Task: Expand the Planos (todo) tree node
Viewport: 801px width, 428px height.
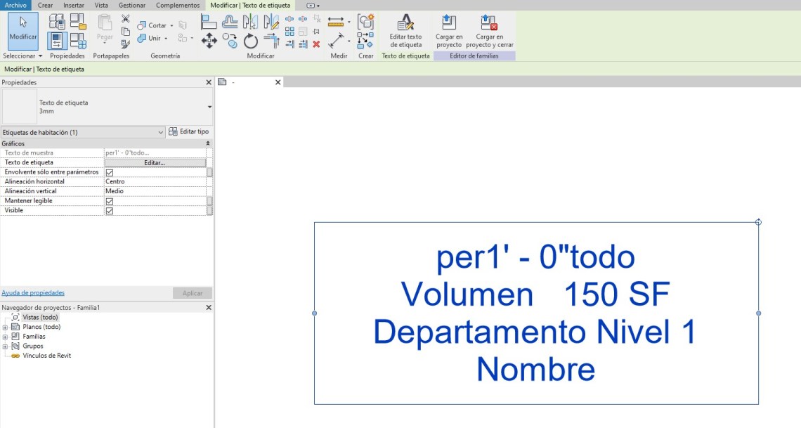Action: coord(6,327)
